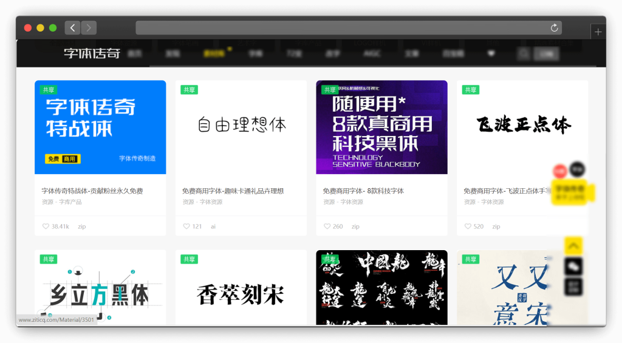Open the search icon in the site header

tap(524, 53)
